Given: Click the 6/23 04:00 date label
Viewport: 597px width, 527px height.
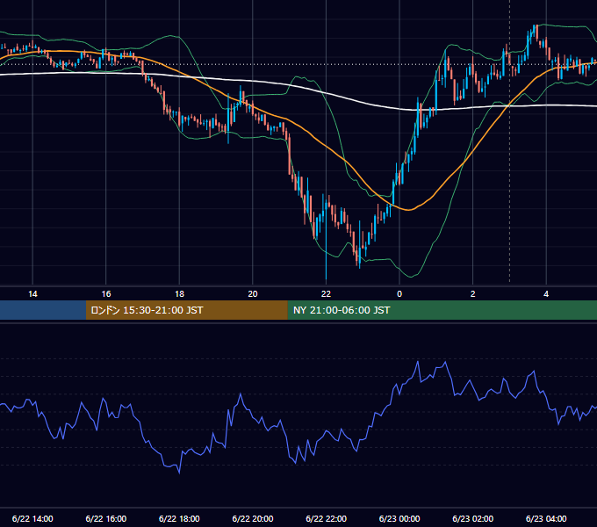Looking at the screenshot, I should pyautogui.click(x=546, y=518).
